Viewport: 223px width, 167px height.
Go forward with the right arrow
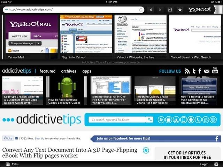click(x=160, y=10)
